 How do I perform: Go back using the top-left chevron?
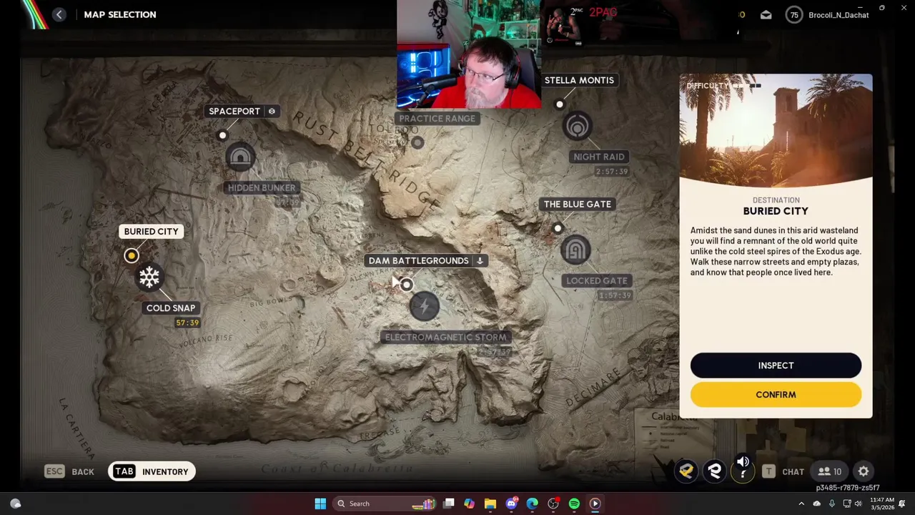[59, 14]
